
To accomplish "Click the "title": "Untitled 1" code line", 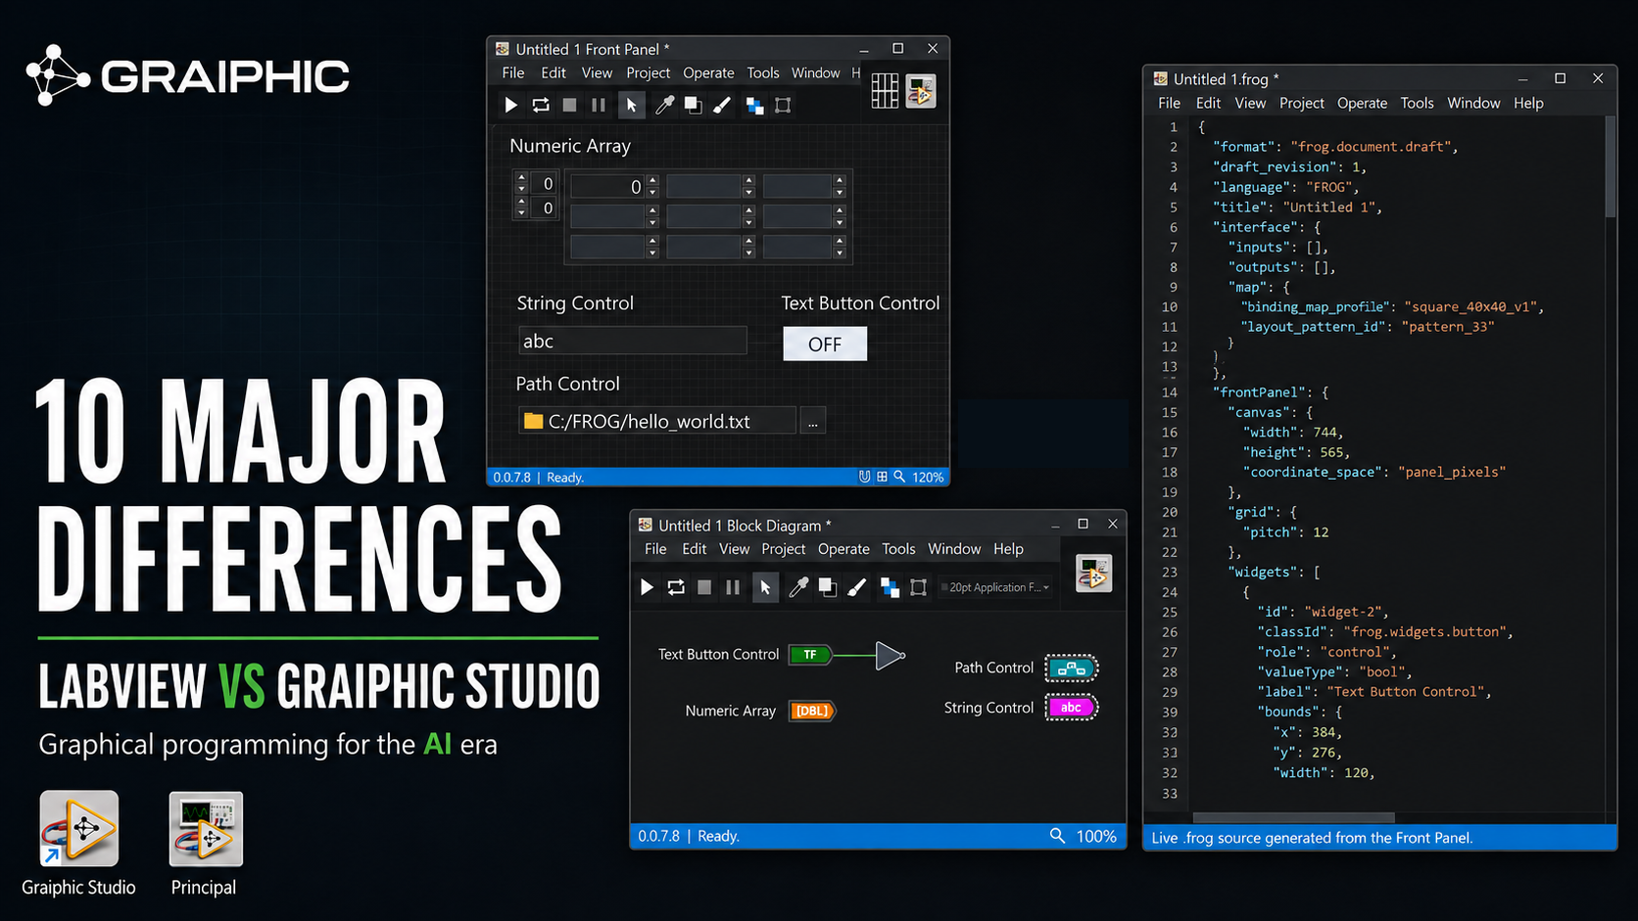I will 1297,207.
